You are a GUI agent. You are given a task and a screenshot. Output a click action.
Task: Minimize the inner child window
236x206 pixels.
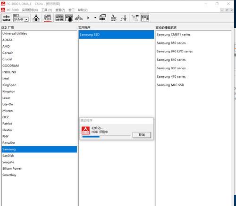222,10
